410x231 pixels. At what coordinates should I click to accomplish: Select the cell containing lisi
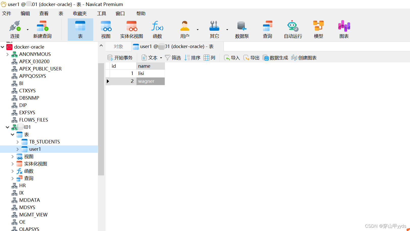(151, 73)
